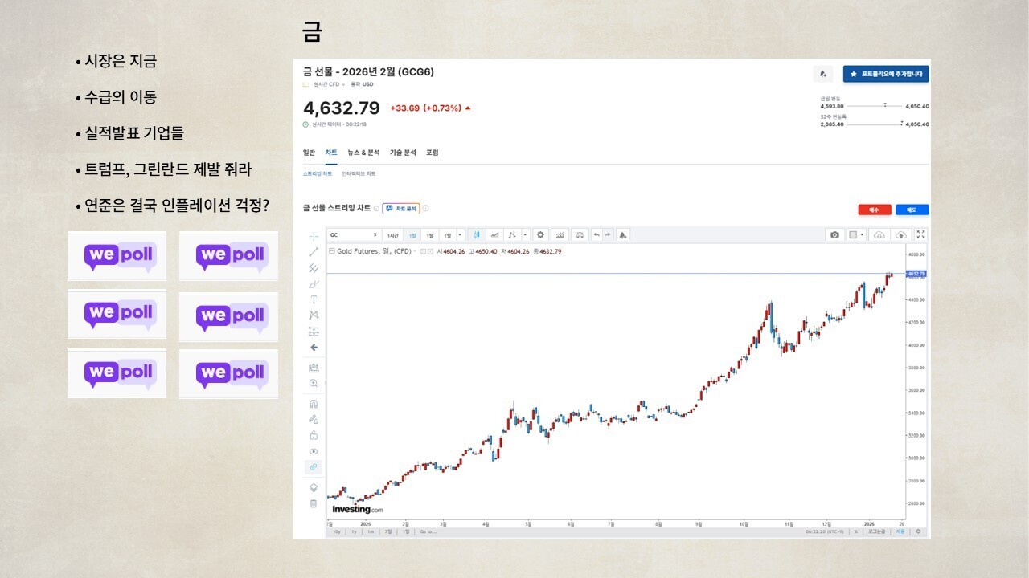
Task: Delete drawings with the trash icon
Action: point(314,503)
